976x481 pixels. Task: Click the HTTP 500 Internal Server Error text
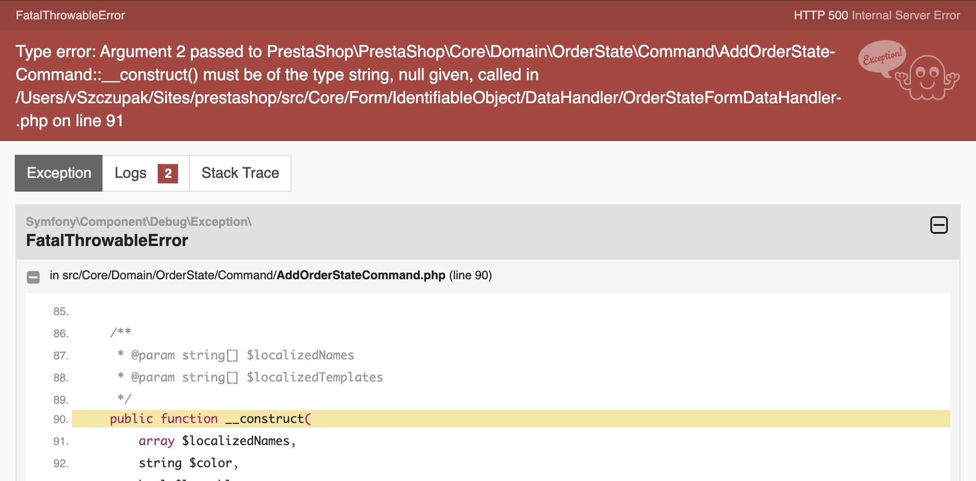point(877,15)
